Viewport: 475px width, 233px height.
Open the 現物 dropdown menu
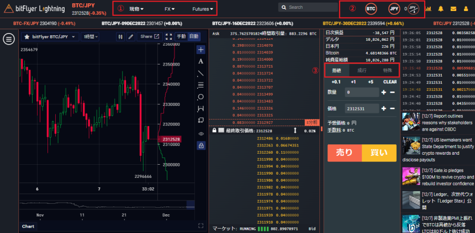coord(136,9)
